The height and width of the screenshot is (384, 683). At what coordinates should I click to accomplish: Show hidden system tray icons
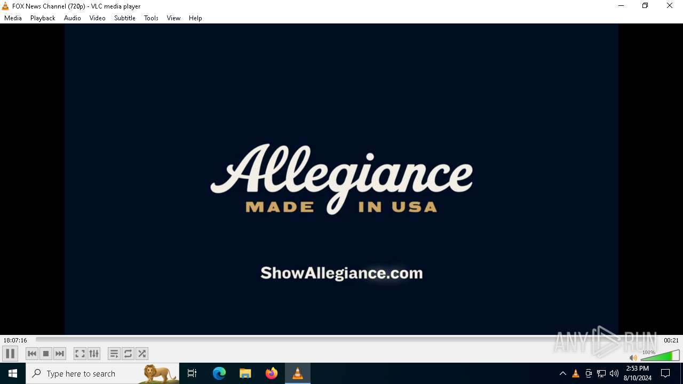pyautogui.click(x=563, y=373)
